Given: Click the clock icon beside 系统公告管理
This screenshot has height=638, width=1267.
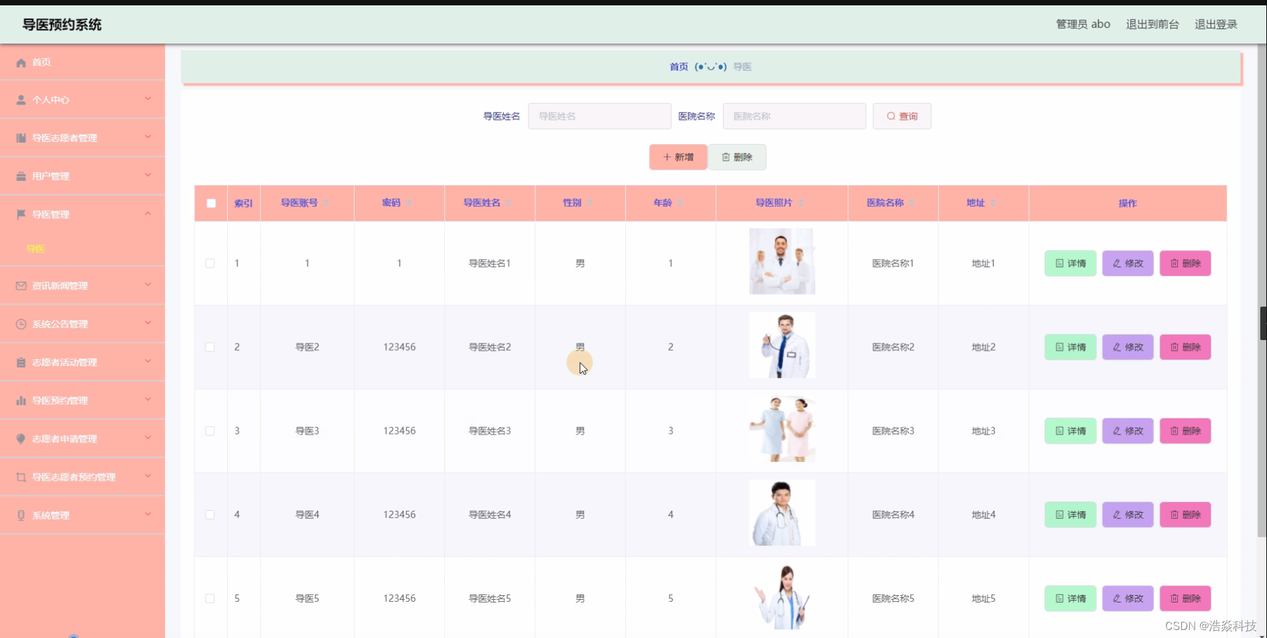Looking at the screenshot, I should (21, 324).
